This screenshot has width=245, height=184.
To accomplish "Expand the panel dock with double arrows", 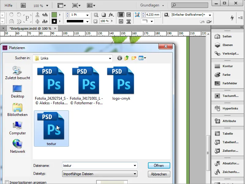I will [x=242, y=27].
